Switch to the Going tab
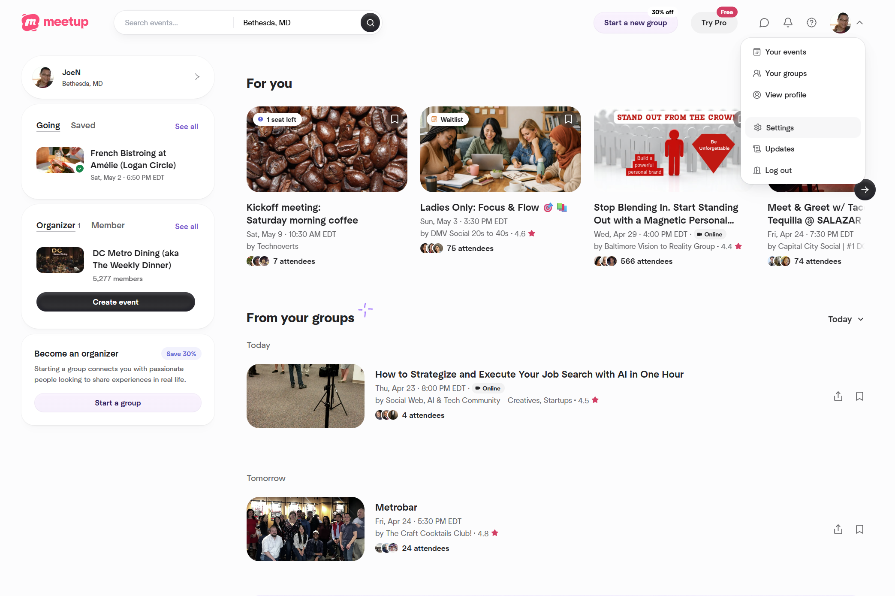Viewport: 895px width, 596px height. tap(48, 126)
